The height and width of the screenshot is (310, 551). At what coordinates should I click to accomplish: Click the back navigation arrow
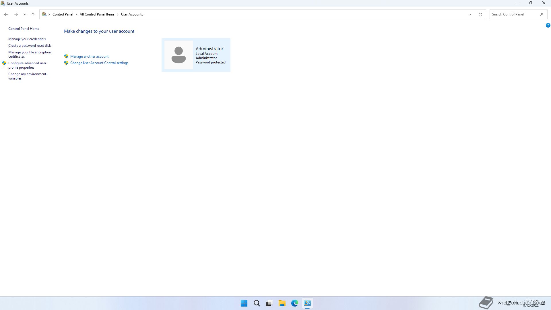[x=6, y=14]
